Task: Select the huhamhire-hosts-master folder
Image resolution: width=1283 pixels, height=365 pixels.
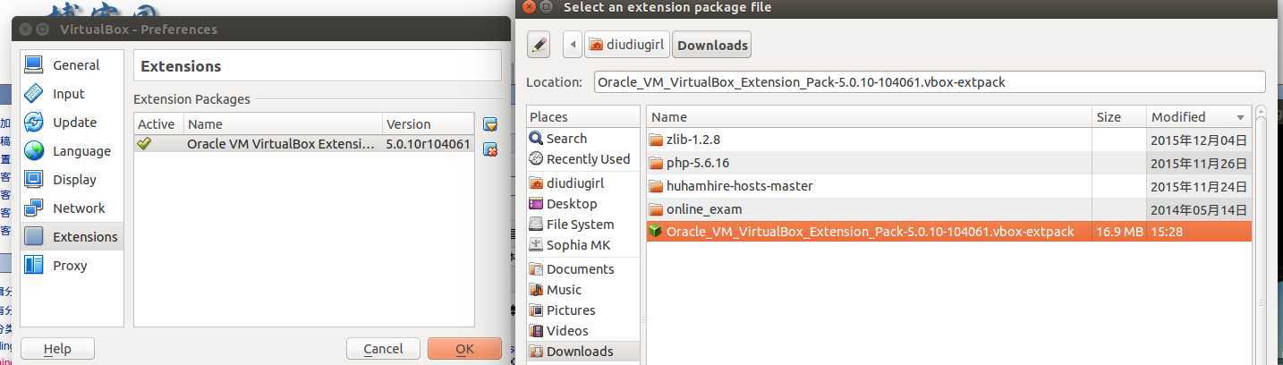Action: [x=948, y=186]
